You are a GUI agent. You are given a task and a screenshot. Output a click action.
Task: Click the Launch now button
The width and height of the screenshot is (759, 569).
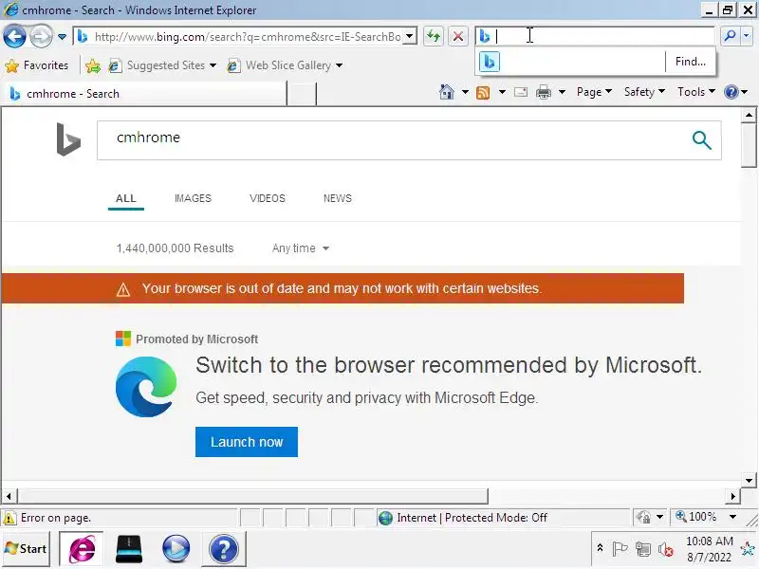[x=247, y=442]
